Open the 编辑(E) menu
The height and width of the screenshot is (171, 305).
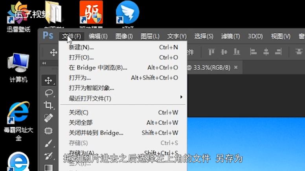pyautogui.click(x=98, y=36)
